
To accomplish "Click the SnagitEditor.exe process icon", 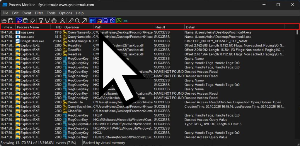I will click(18, 41).
